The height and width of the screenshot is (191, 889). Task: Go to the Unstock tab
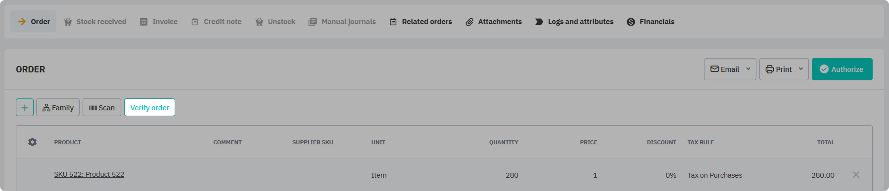pos(275,22)
